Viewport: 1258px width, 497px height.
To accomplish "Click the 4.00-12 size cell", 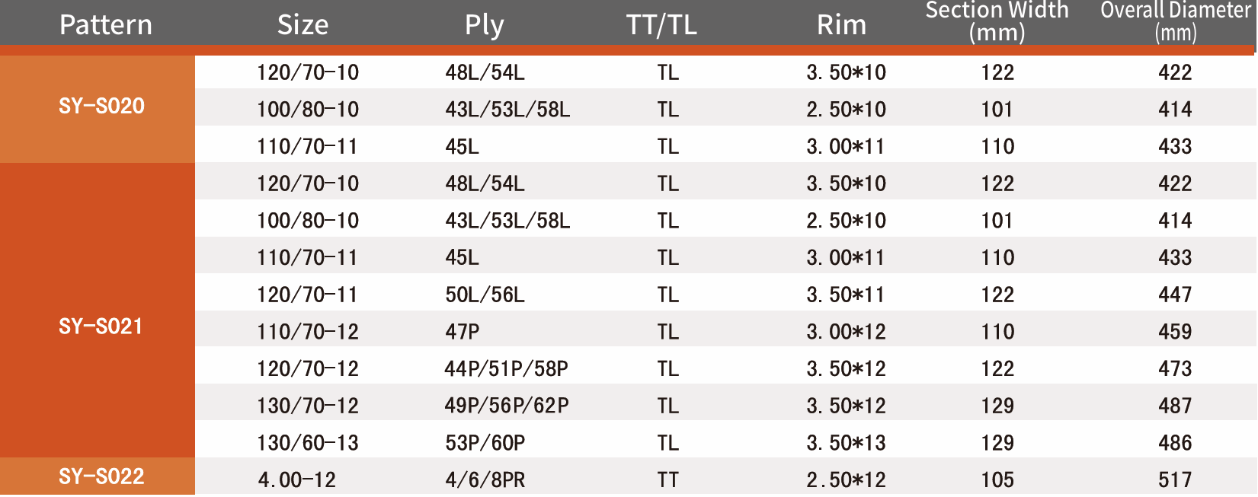I will coord(297,480).
